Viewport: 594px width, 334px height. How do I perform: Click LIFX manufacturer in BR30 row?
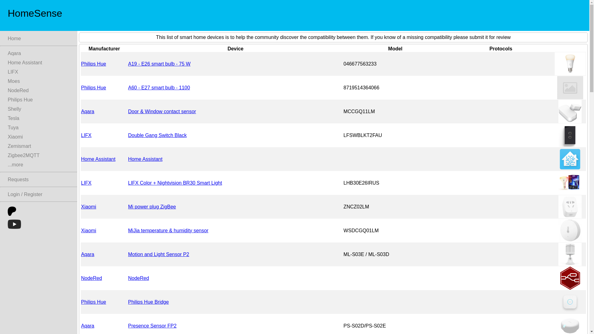[x=86, y=183]
